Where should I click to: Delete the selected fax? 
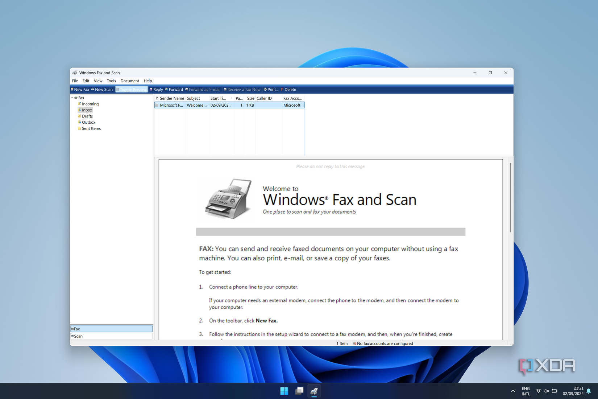[x=288, y=90]
